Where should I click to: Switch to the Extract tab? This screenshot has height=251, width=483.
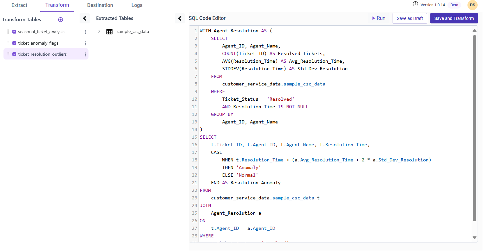(19, 5)
